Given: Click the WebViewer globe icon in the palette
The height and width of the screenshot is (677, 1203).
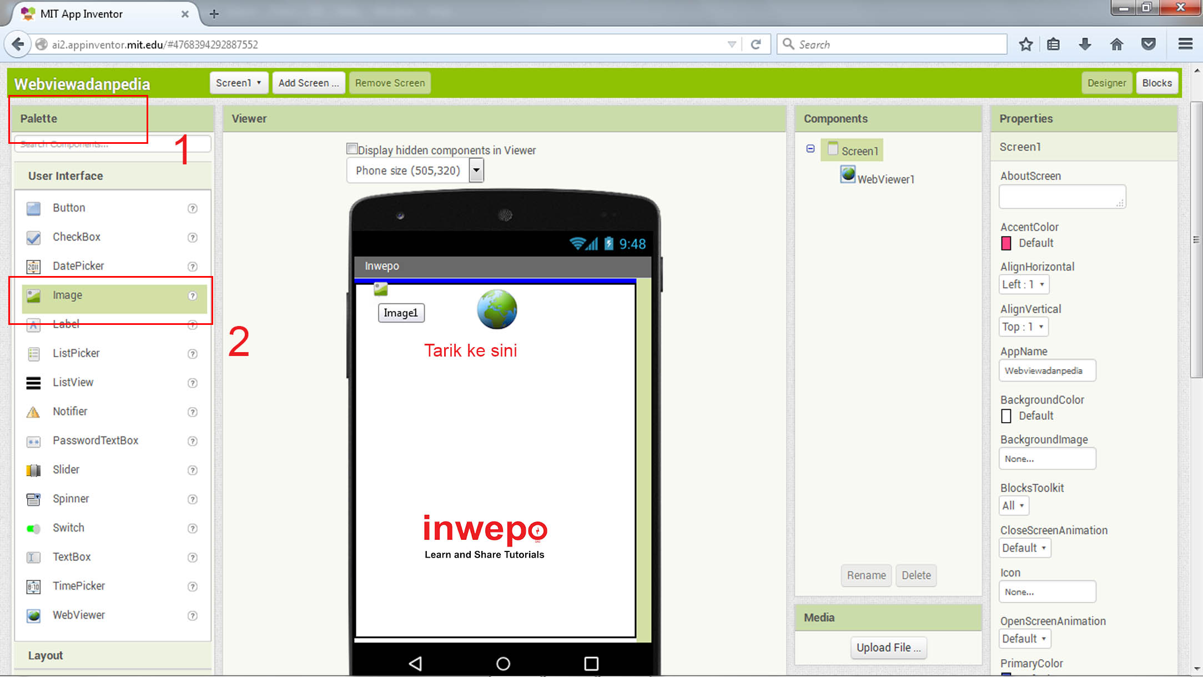Looking at the screenshot, I should pyautogui.click(x=33, y=615).
